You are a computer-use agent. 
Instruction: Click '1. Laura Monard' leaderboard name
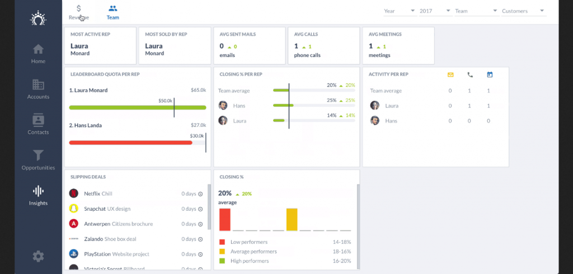click(x=88, y=90)
